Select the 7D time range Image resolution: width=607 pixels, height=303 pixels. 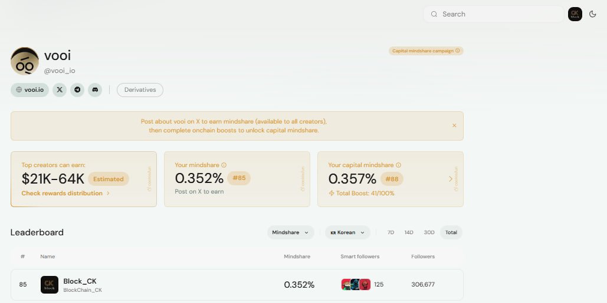point(391,233)
